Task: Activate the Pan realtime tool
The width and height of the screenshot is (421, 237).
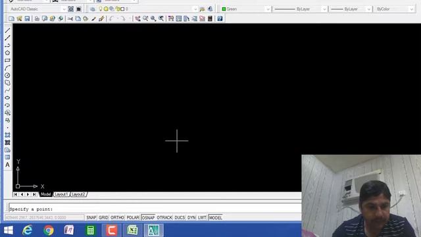Action: [x=137, y=18]
